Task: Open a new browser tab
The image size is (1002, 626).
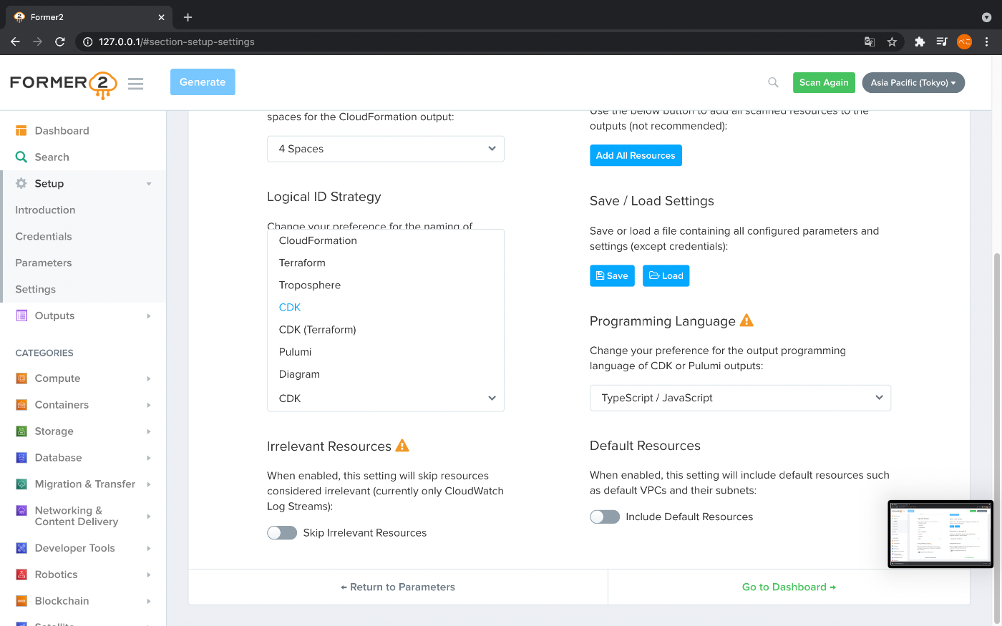Action: 188,17
